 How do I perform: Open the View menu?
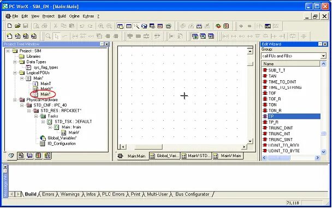(35, 16)
